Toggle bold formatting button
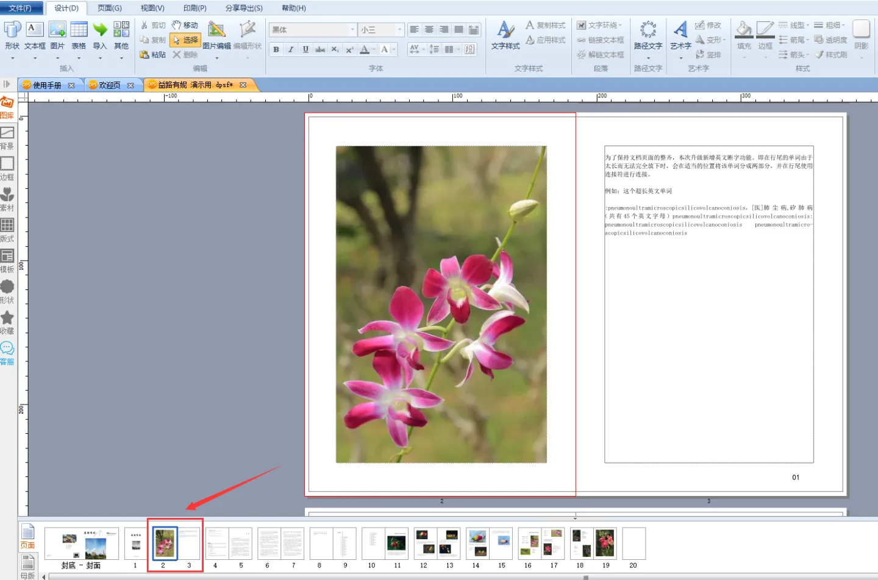 [x=276, y=49]
